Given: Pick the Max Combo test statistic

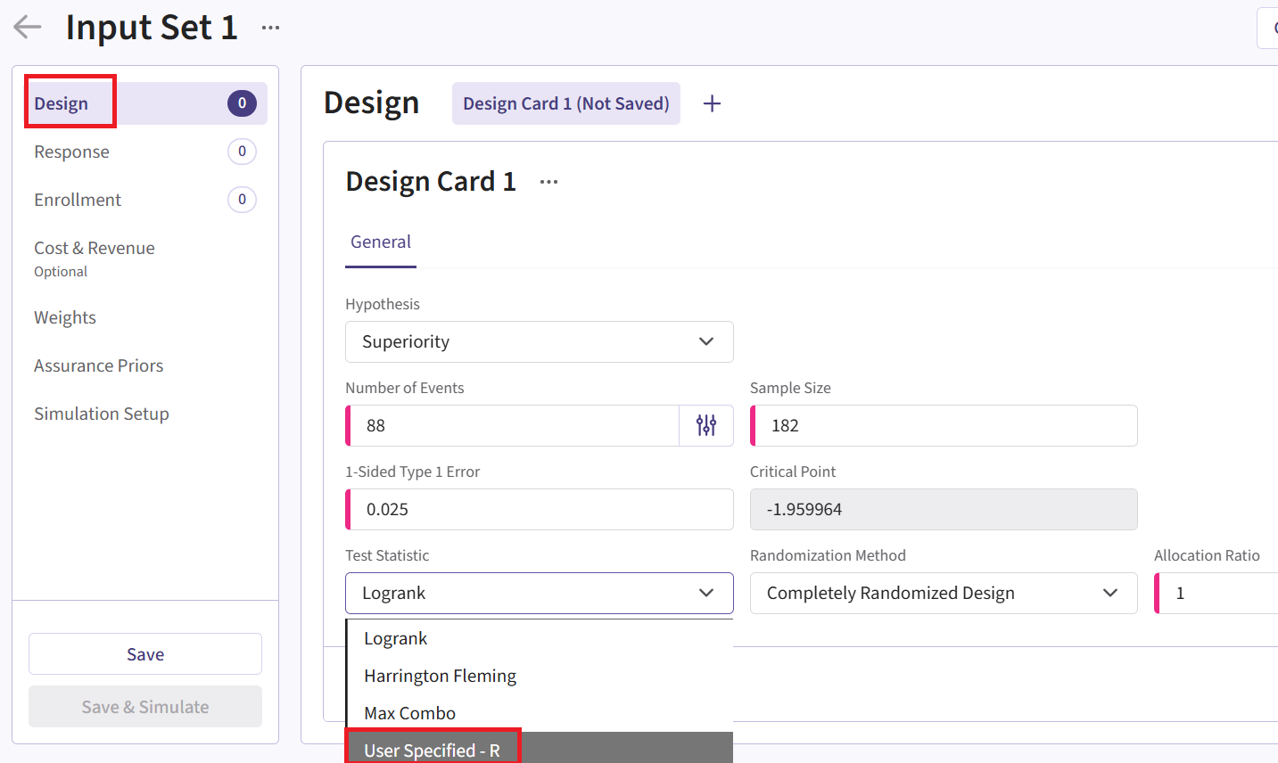Looking at the screenshot, I should [409, 713].
